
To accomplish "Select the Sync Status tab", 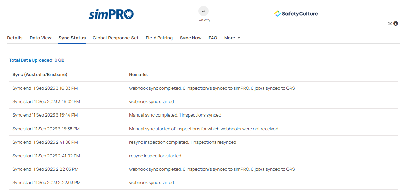I will [72, 38].
